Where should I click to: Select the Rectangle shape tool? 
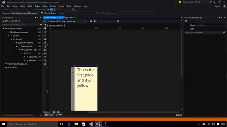(45, 50)
